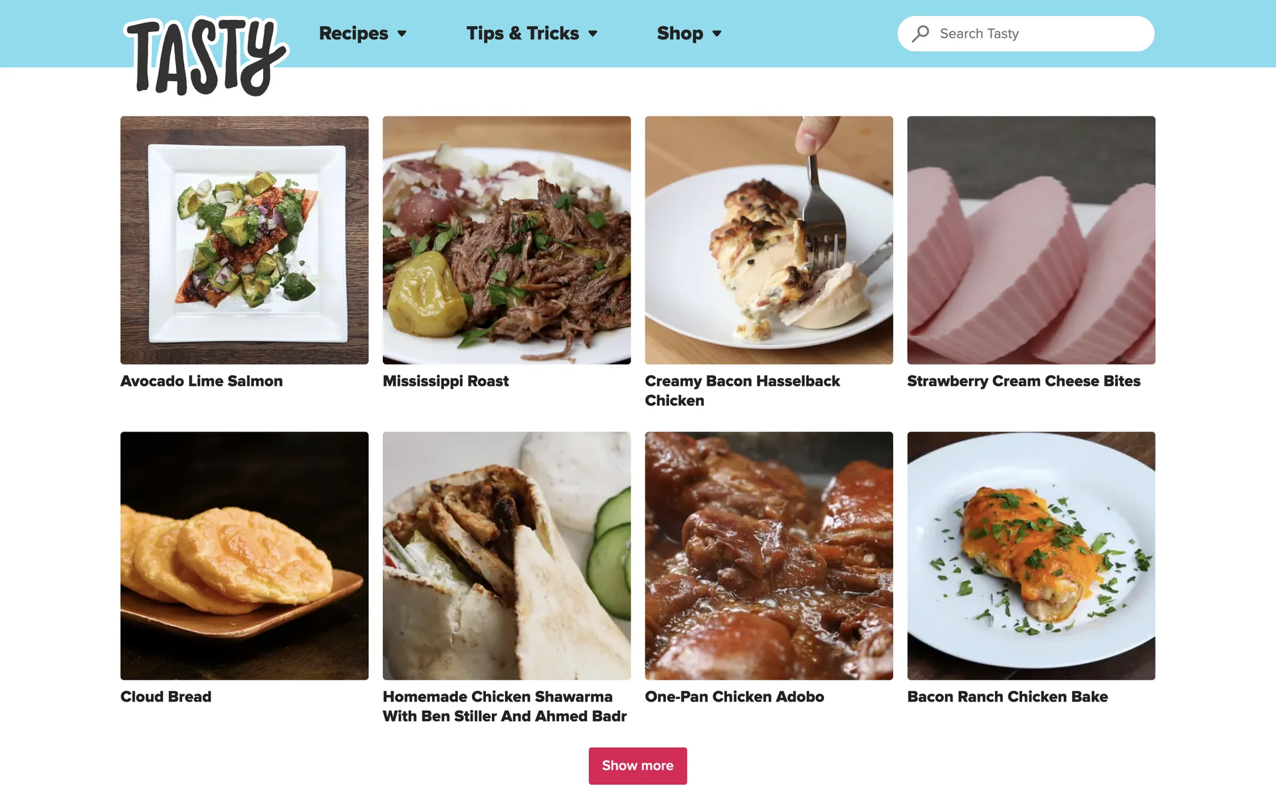This screenshot has width=1276, height=798.
Task: Click the Tasty logo
Action: (206, 57)
